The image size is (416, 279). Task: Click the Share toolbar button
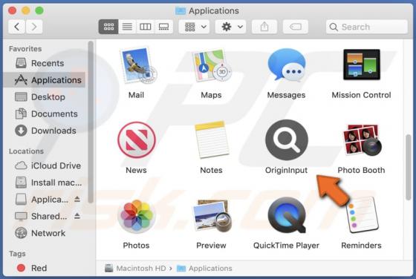coord(264,27)
